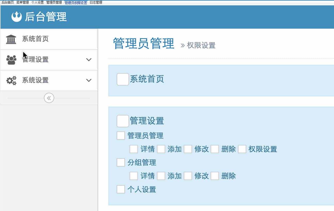Select the 分组管理 checkbox

coord(121,162)
